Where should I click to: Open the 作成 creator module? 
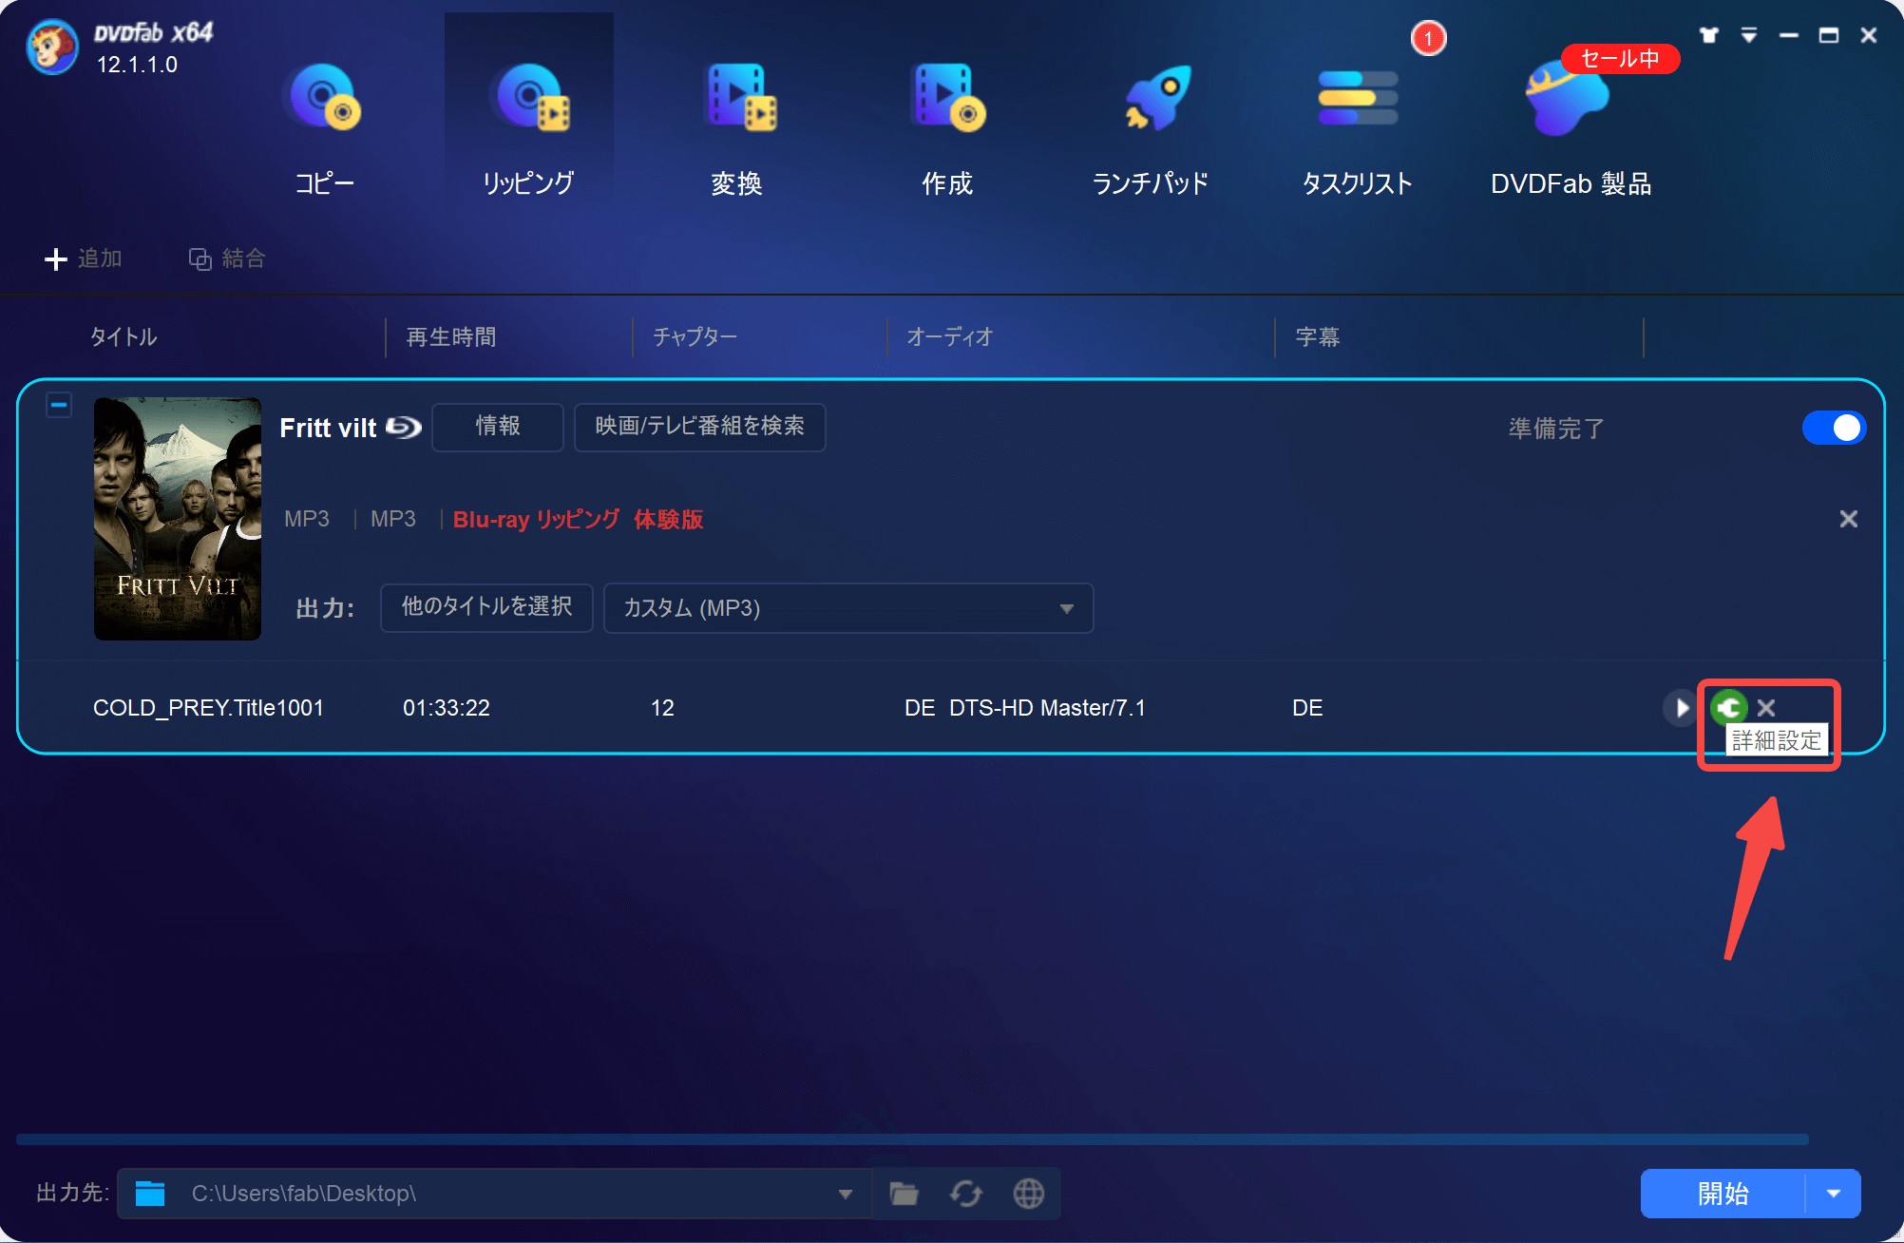click(x=947, y=128)
